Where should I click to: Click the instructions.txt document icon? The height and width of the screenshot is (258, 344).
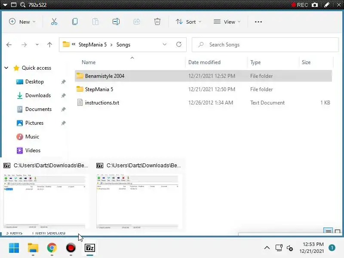[80, 102]
